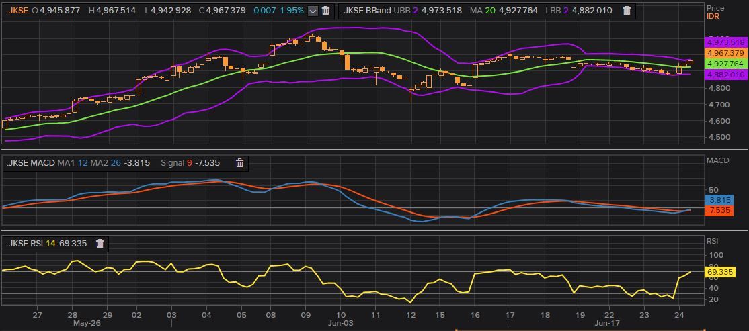This screenshot has height=331, width=749.
Task: Click the blue -3.815 MACD axis tag
Action: pyautogui.click(x=719, y=200)
